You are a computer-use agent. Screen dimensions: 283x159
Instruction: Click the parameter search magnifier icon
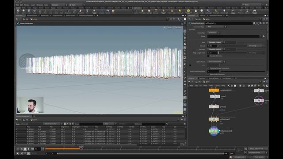point(260,23)
